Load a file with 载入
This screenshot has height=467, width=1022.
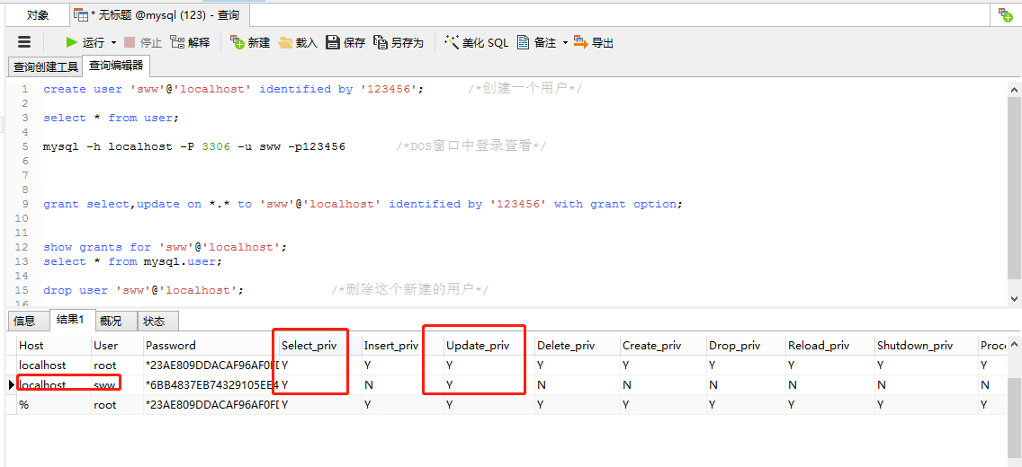[x=298, y=42]
